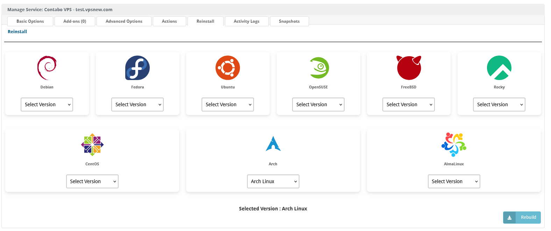551x231 pixels.
Task: Switch to the Basic Options tab
Action: [30, 21]
